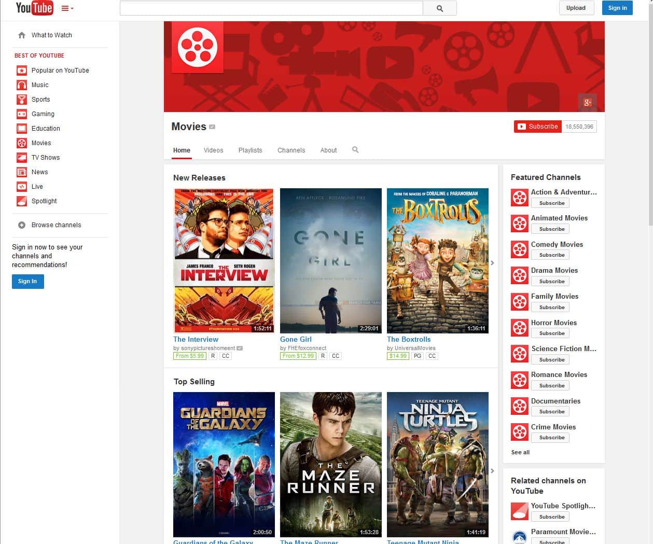The image size is (653, 544).
Task: Click the Movies channel title
Action: (x=189, y=127)
